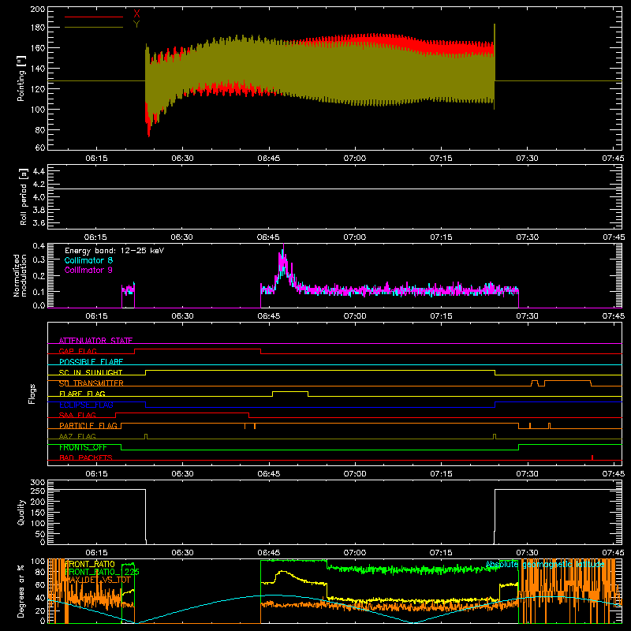Click the Degrees or % axis title
Image resolution: width=631 pixels, height=631 pixels.
click(x=21, y=592)
